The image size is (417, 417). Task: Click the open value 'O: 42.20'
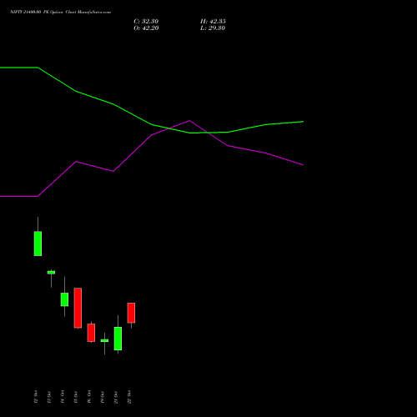(x=146, y=28)
